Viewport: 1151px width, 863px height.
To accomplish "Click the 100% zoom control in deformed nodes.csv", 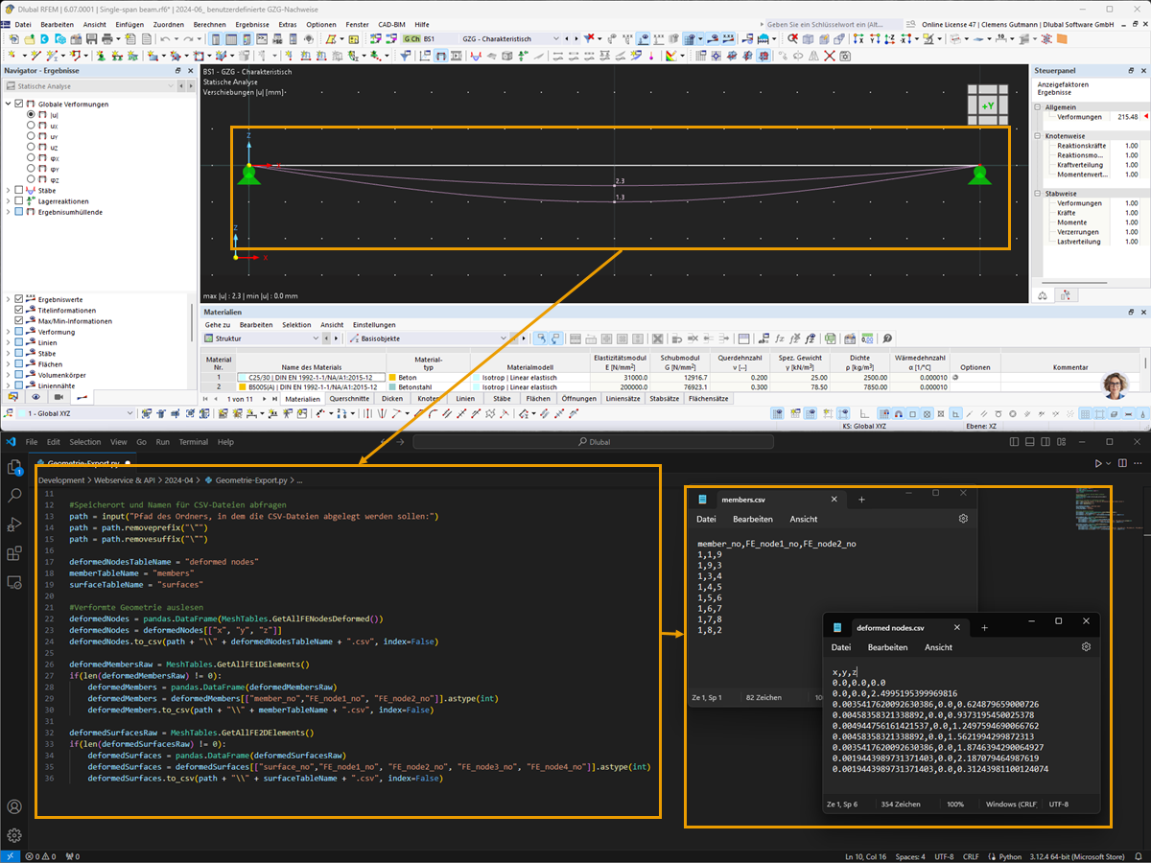I will (955, 804).
